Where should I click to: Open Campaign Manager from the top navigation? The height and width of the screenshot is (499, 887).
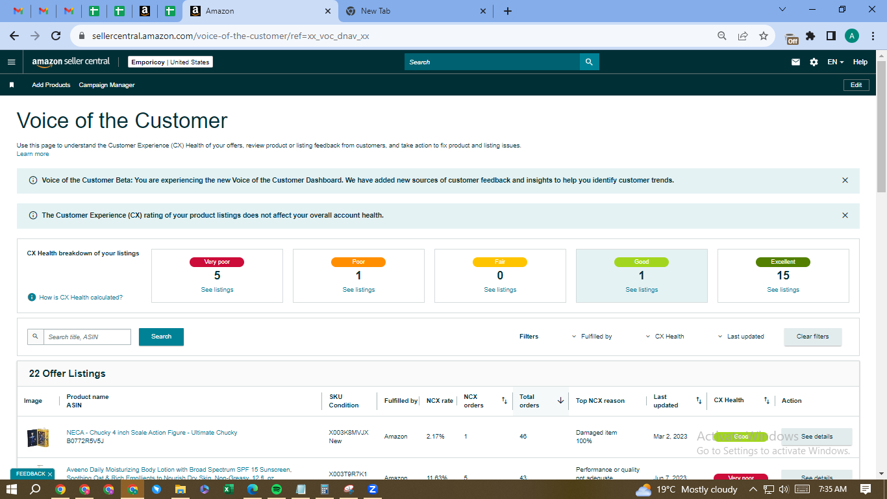click(107, 85)
